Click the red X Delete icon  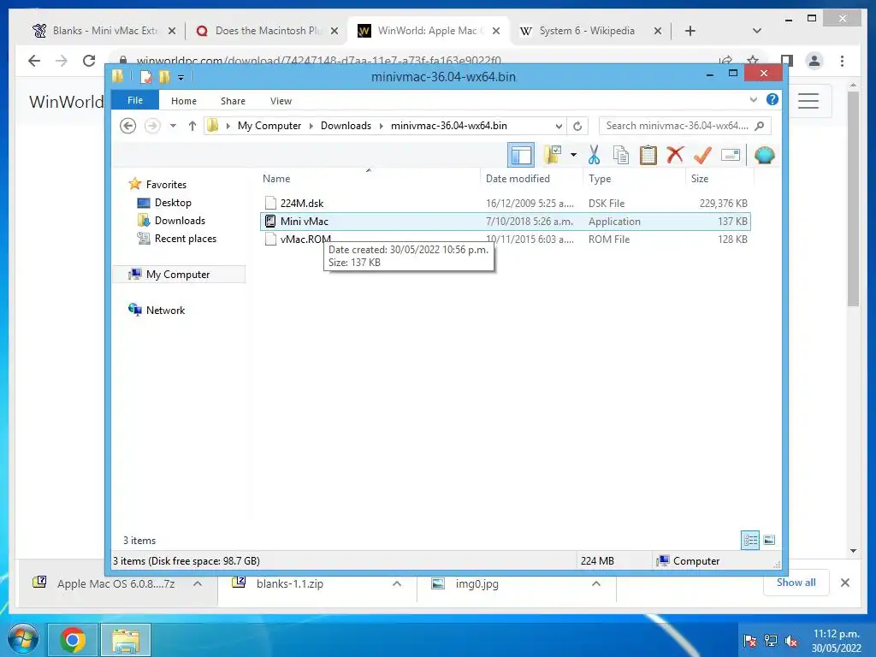[675, 154]
